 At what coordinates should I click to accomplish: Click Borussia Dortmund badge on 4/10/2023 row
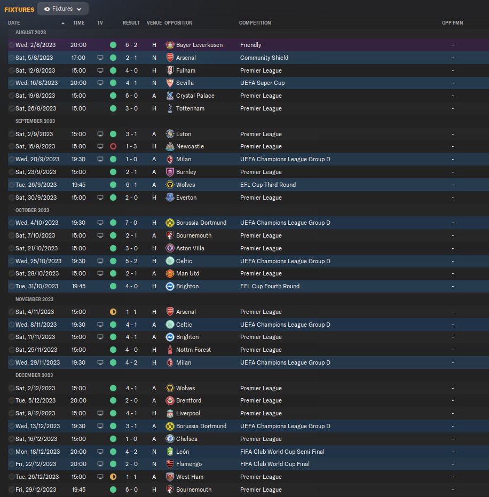tap(170, 223)
